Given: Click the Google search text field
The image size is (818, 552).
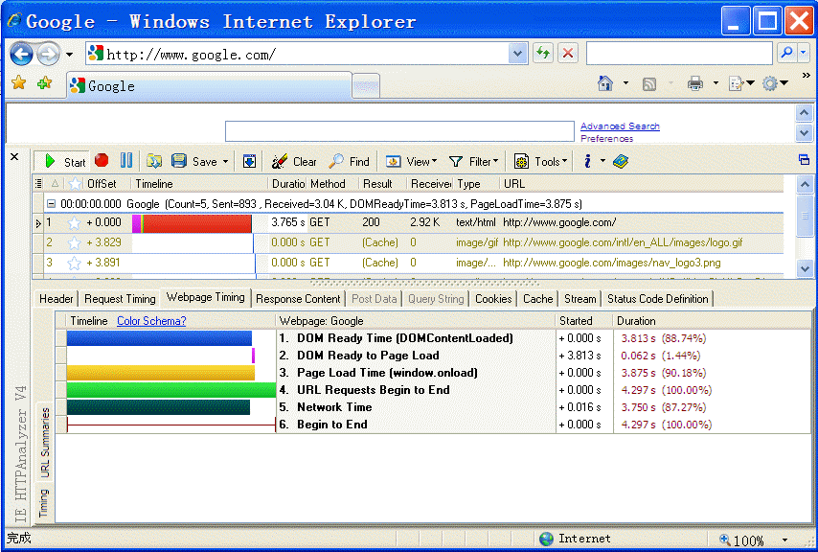Looking at the screenshot, I should (x=399, y=131).
